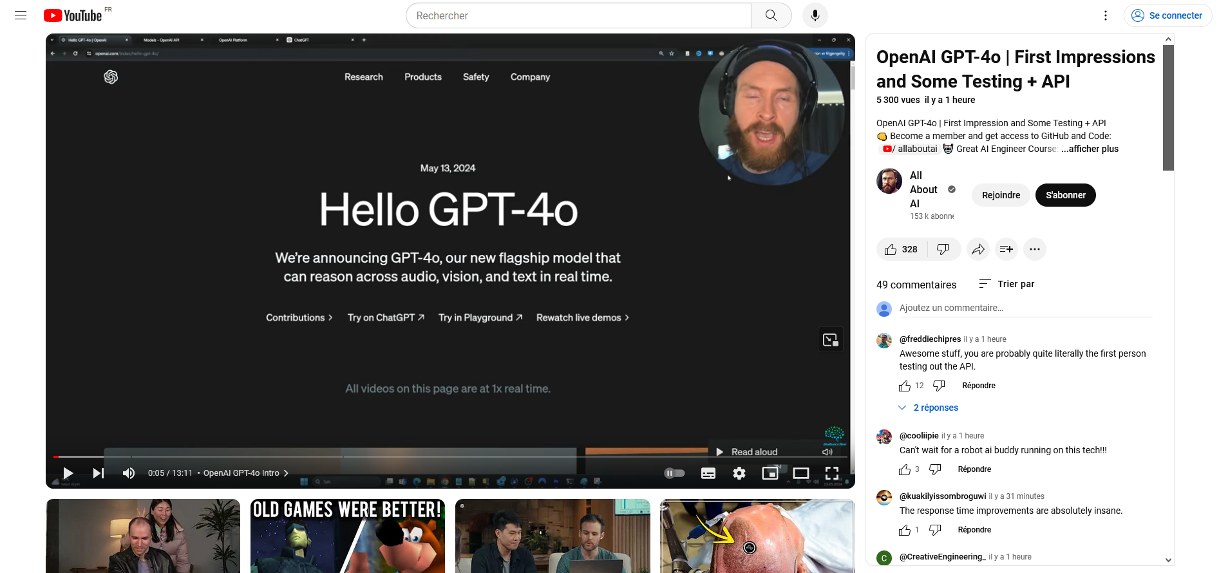
Task: Click Se connecter to sign in
Action: (1167, 15)
